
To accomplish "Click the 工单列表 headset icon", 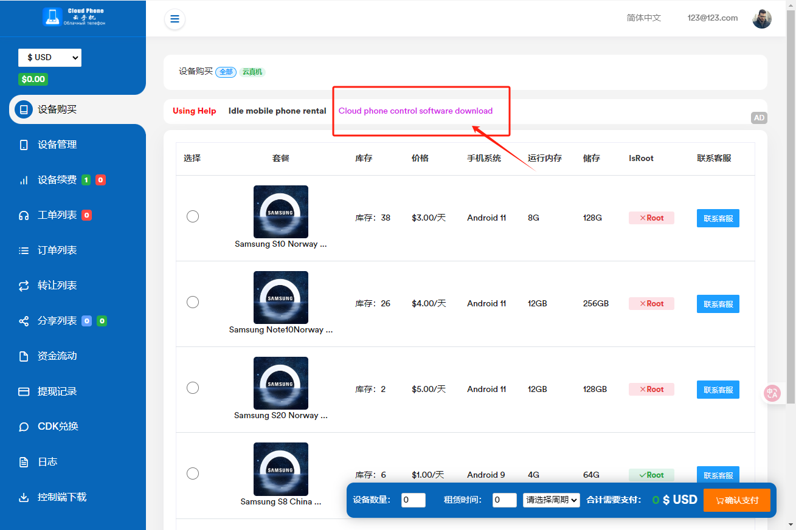I will (24, 215).
